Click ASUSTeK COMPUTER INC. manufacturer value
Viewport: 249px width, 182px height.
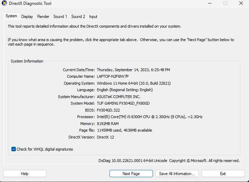118,97
